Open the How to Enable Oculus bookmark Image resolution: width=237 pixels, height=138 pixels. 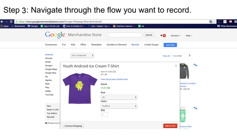coord(74,26)
